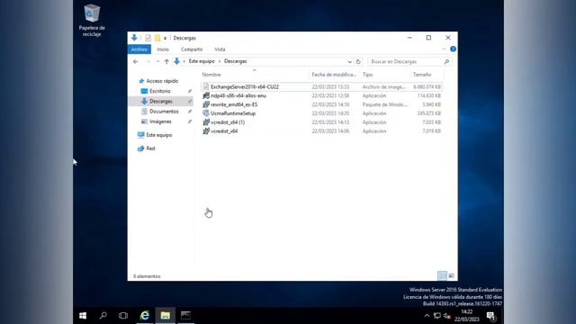This screenshot has height=324, width=576.
Task: Open the recent locations dropdown arrow
Action: click(x=157, y=62)
